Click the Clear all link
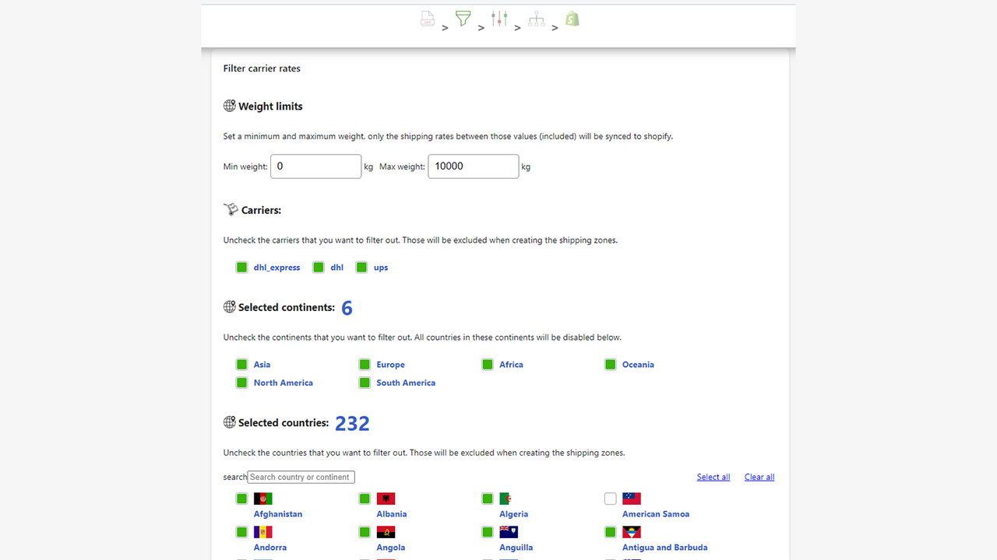Viewport: 997px width, 560px height. click(x=759, y=477)
